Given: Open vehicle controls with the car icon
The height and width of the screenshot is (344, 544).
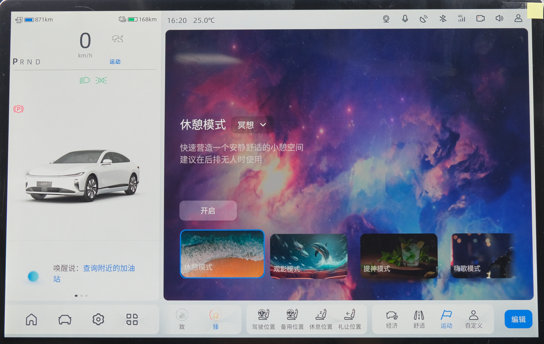Looking at the screenshot, I should (65, 319).
